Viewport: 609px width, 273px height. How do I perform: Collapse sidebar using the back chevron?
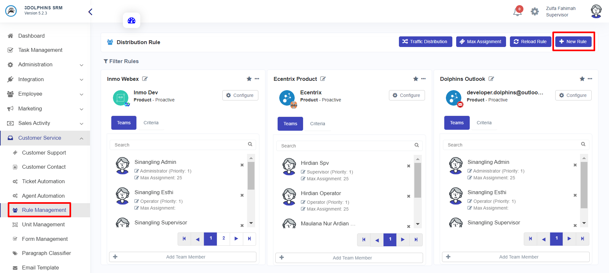coord(90,12)
